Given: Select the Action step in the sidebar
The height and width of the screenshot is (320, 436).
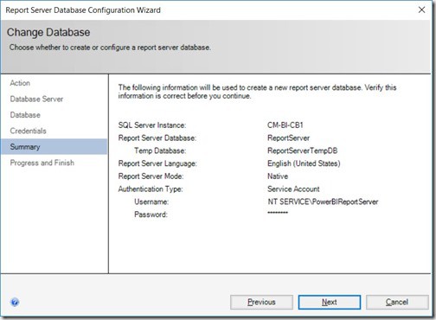Looking at the screenshot, I should coord(20,83).
